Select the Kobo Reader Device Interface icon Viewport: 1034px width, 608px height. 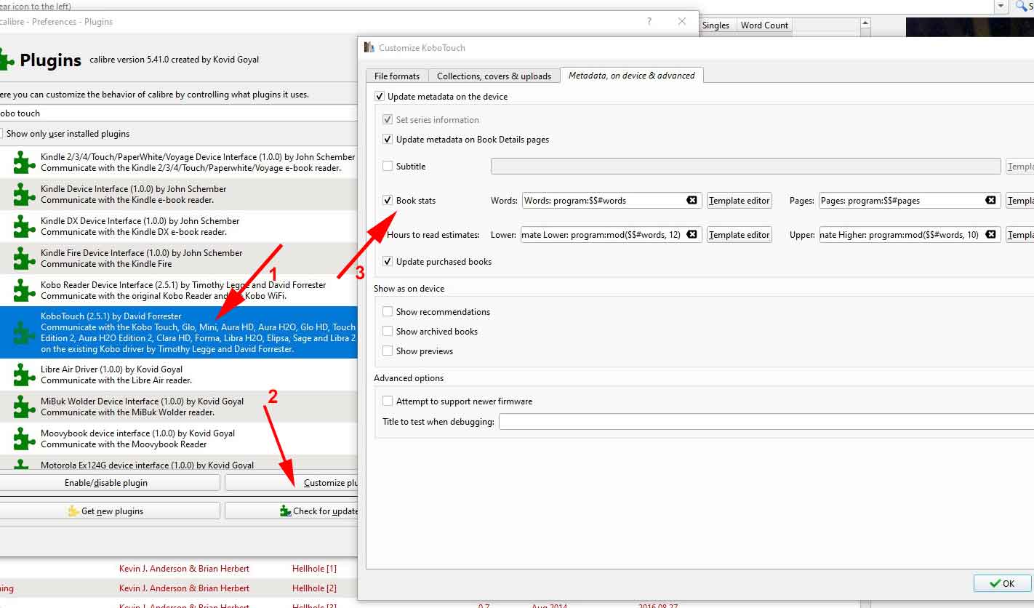[x=25, y=290]
